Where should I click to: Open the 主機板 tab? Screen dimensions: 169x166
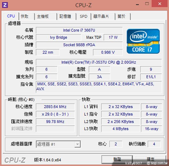[46, 16]
